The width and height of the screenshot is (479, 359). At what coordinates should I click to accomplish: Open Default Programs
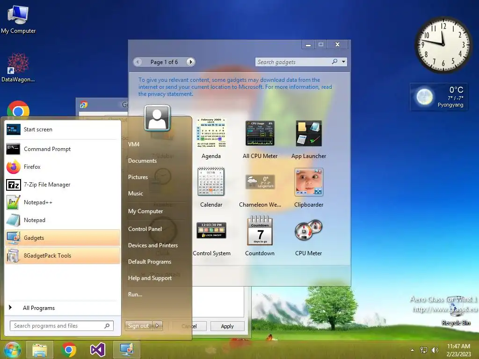[x=150, y=262]
